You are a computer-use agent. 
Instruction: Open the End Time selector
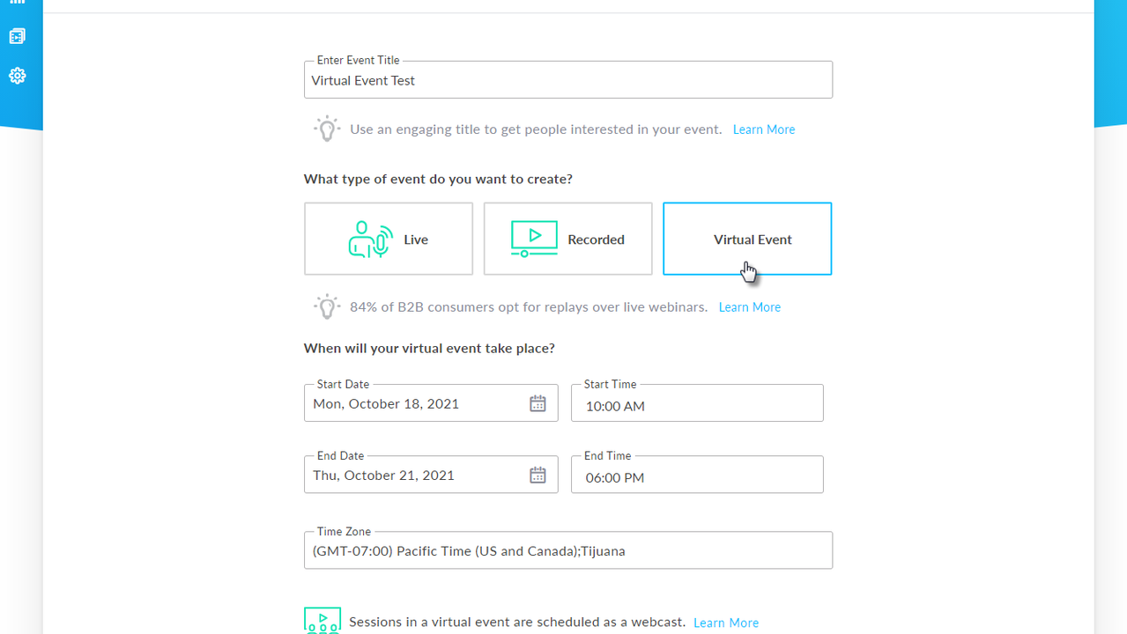click(697, 476)
